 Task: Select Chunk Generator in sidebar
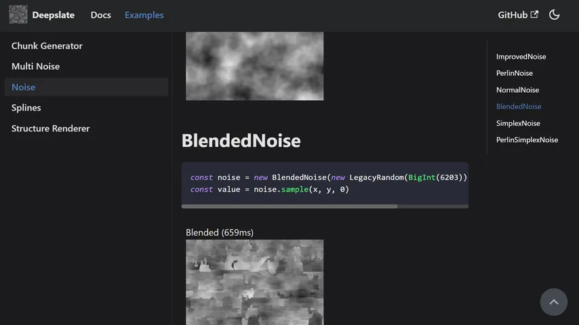47,46
